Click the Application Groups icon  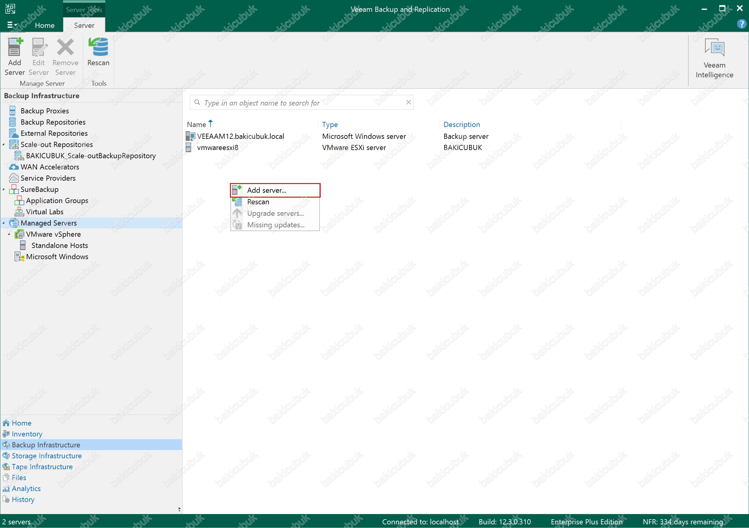tap(19, 200)
